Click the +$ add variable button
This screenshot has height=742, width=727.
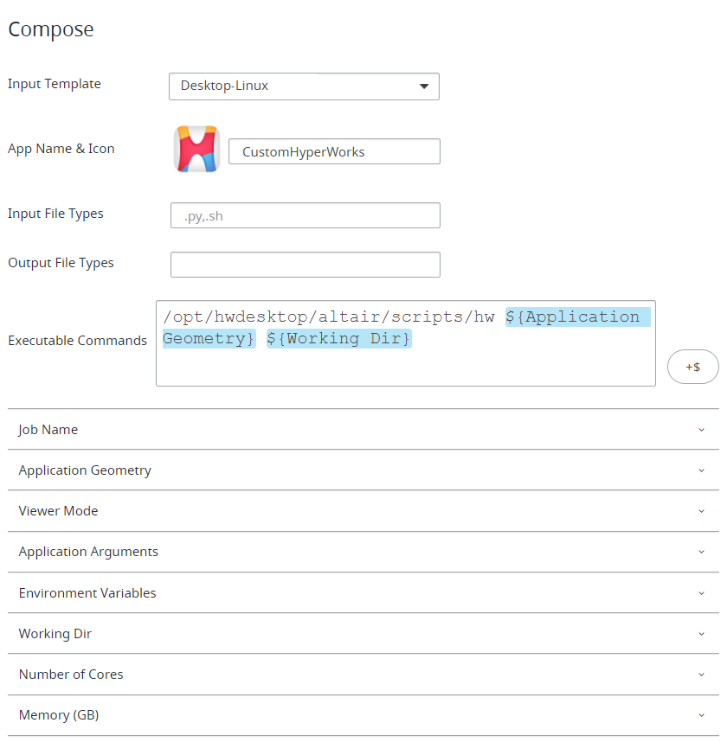(692, 367)
